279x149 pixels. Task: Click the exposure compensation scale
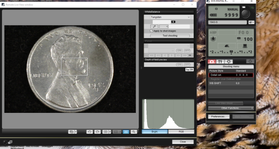231,52
